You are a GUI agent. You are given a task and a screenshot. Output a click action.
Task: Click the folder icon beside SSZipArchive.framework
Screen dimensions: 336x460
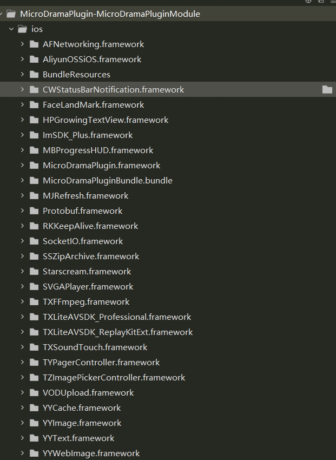34,257
